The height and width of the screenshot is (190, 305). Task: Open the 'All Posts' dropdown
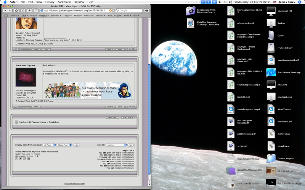tap(49, 145)
